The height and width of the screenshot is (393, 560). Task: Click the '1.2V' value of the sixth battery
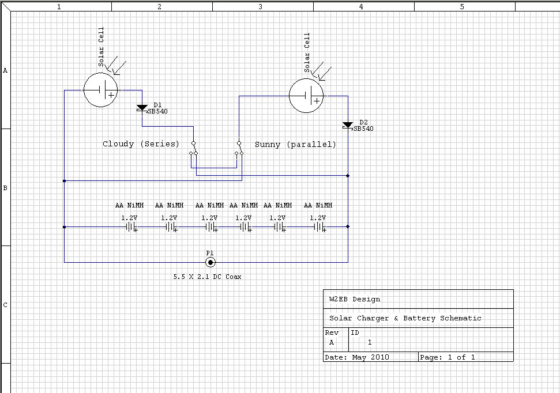point(318,218)
